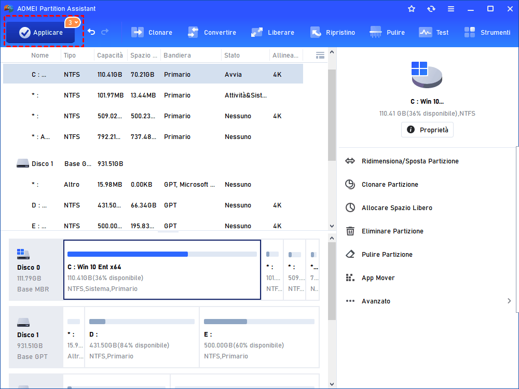Click the Eliminare trash icon
519x389 pixels.
[x=350, y=231]
